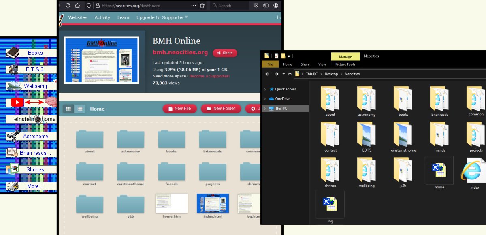Select OneDrive in Explorer navigation pane

coord(283,99)
